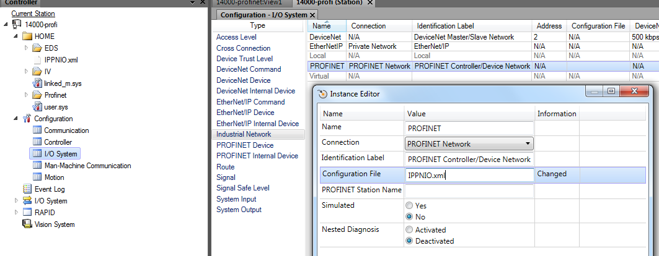
Task: Open the Vision System icon
Action: pos(27,224)
